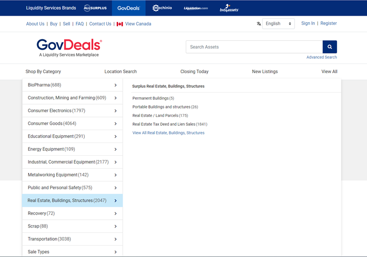The image size is (367, 257).
Task: Click the magnifier search button
Action: [x=330, y=47]
